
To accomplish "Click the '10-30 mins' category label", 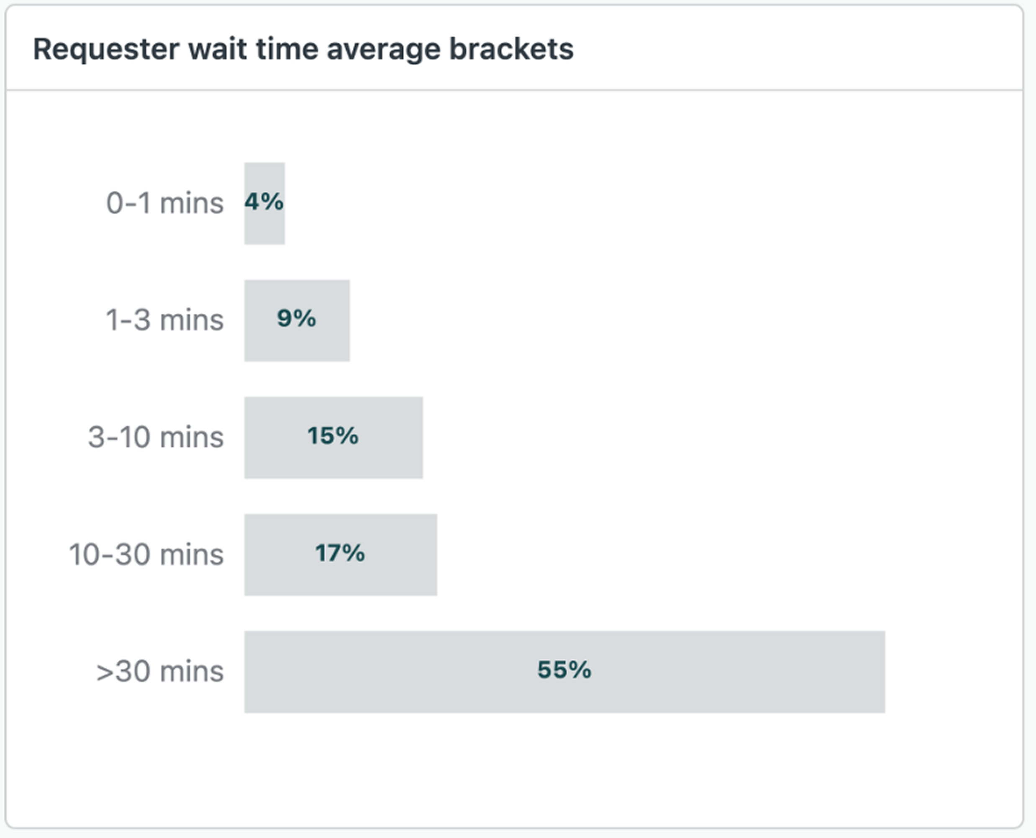I will [146, 554].
